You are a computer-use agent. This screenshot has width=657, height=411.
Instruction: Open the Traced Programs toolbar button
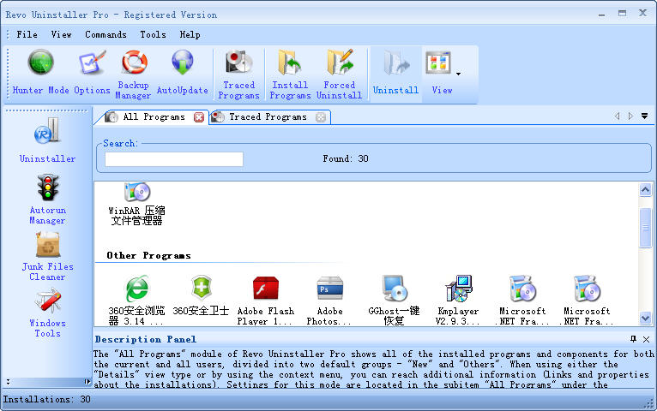[238, 73]
